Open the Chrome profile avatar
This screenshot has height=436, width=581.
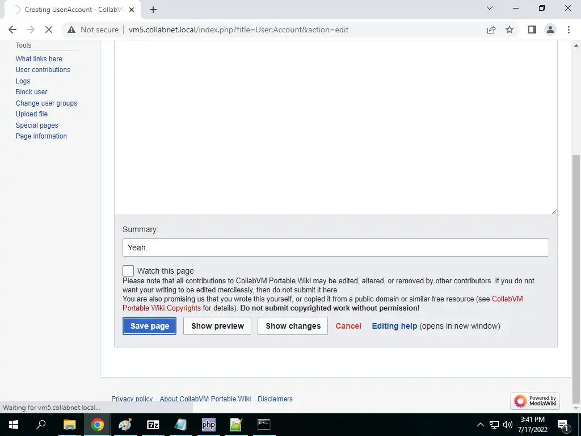tap(550, 30)
